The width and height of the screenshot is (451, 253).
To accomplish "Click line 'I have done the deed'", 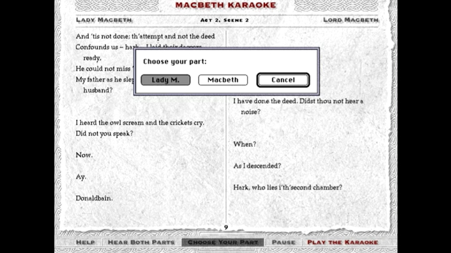I will 298,101.
